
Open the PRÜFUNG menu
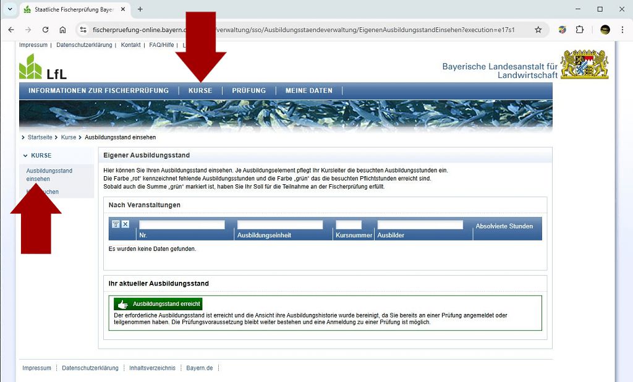(x=249, y=91)
